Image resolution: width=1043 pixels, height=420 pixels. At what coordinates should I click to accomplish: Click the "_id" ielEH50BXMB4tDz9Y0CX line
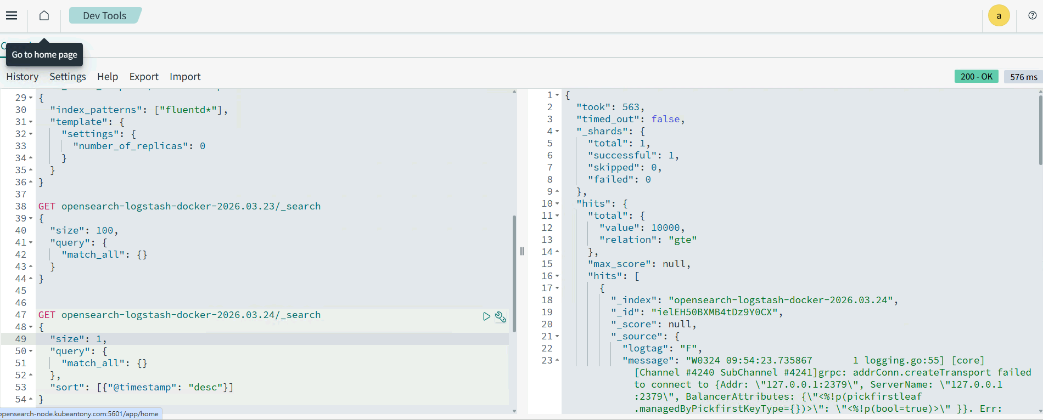[697, 312]
